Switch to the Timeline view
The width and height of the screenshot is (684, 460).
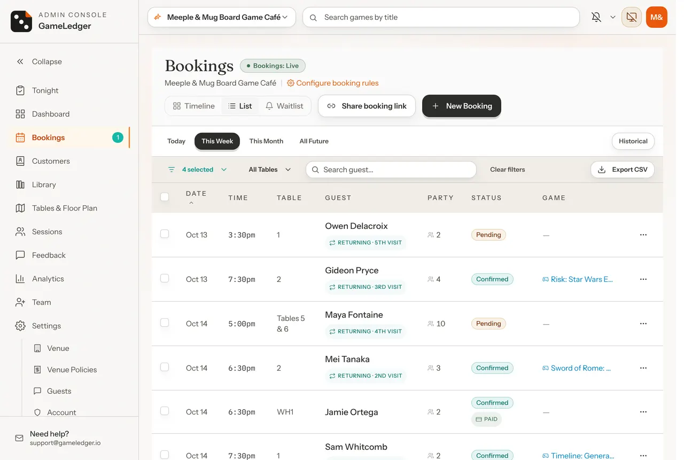[194, 106]
